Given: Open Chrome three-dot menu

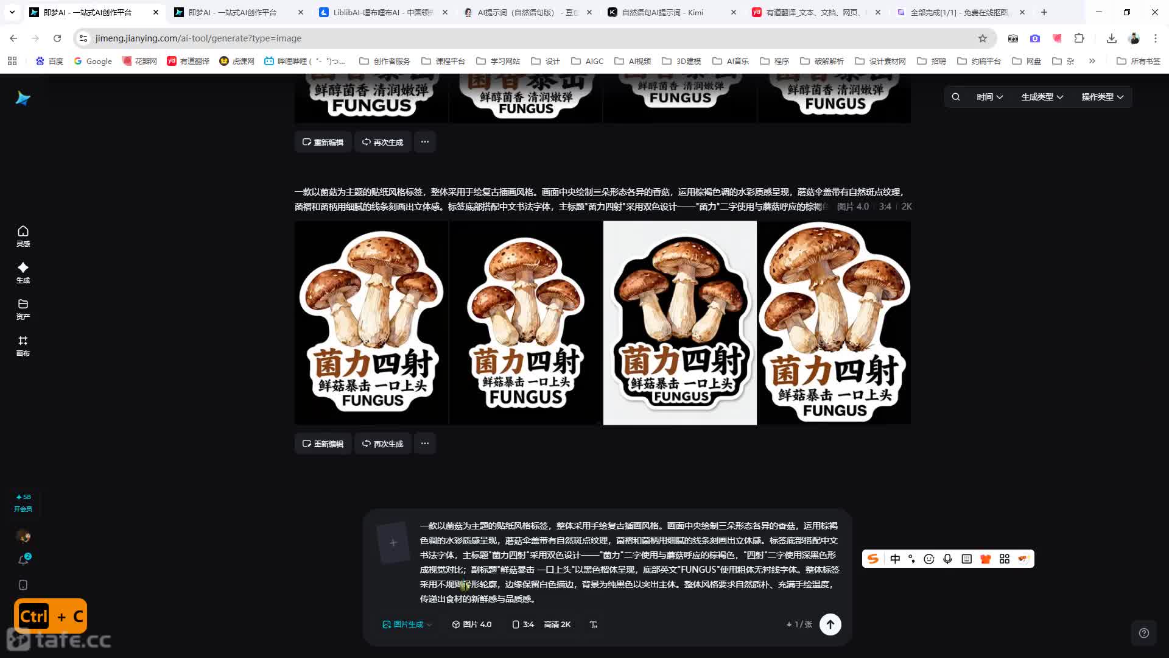Looking at the screenshot, I should (1155, 38).
